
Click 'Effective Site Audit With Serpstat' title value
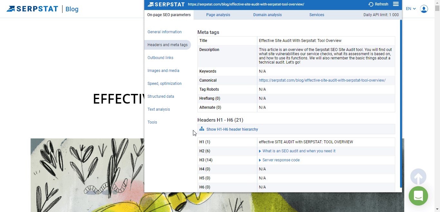[x=300, y=41]
